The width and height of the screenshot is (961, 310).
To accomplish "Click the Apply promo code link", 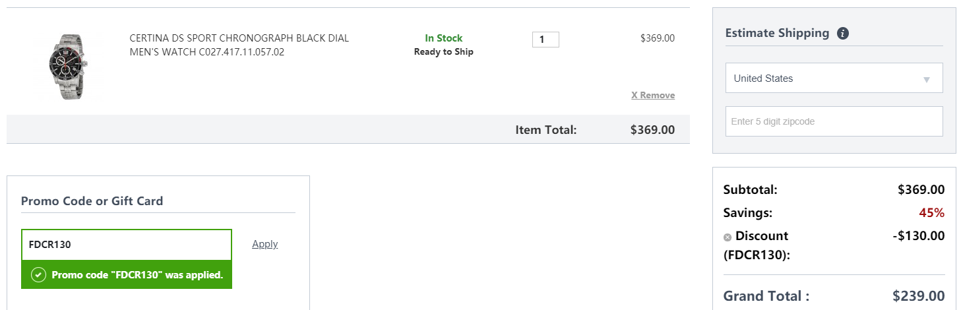I will tap(265, 244).
